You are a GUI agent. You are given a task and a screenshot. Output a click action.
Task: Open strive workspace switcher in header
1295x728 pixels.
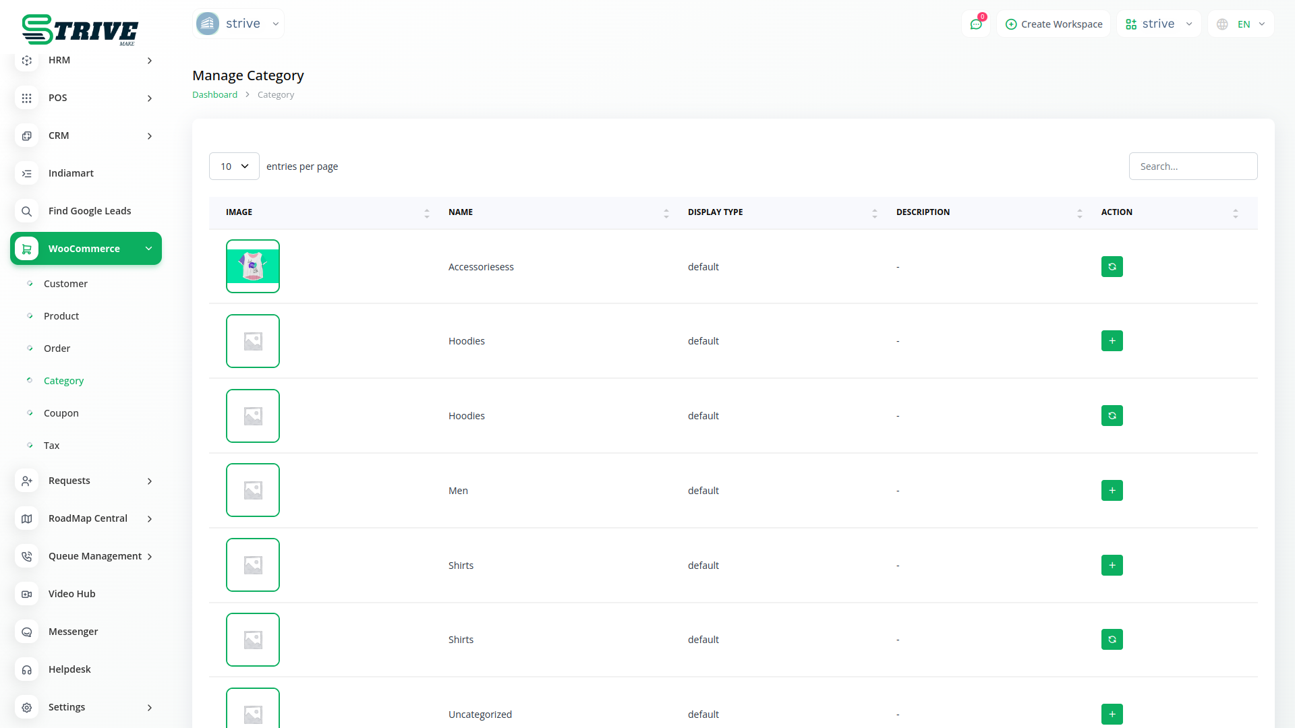tap(1158, 24)
